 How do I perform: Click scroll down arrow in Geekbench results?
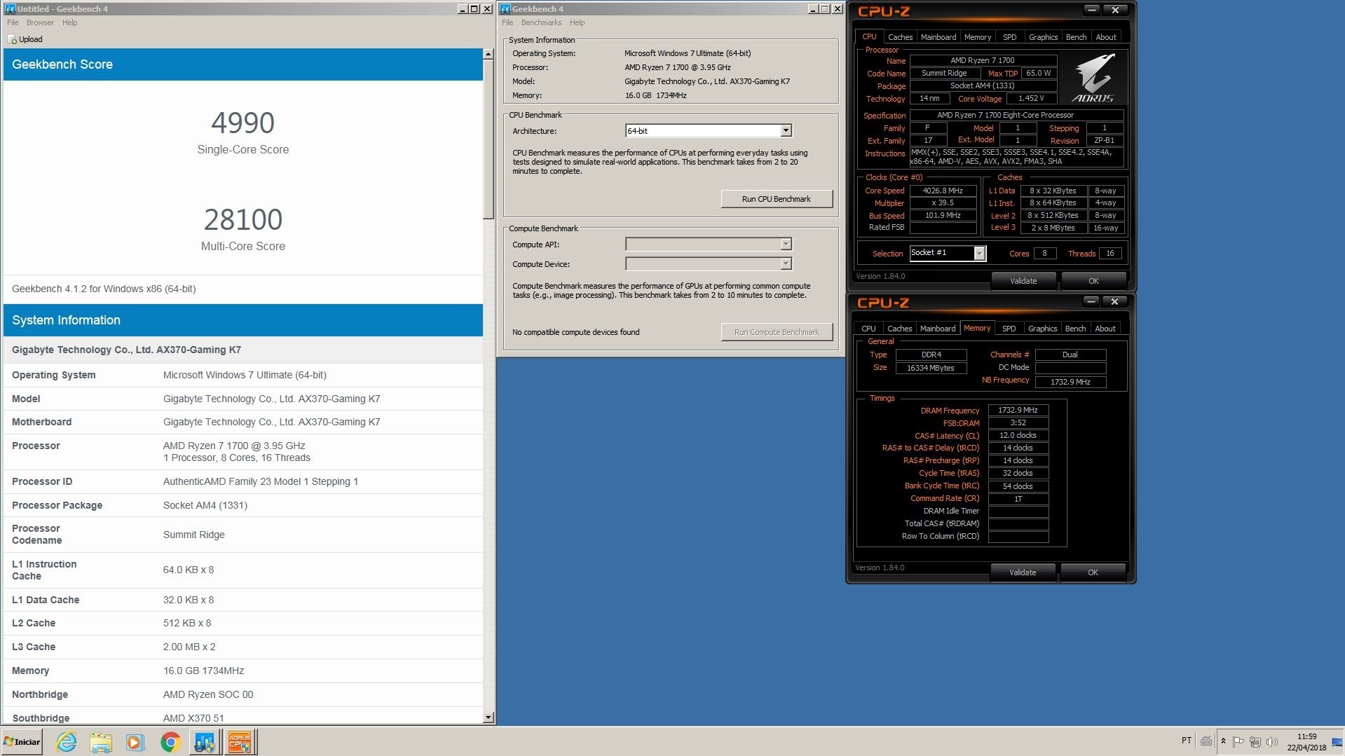[488, 717]
